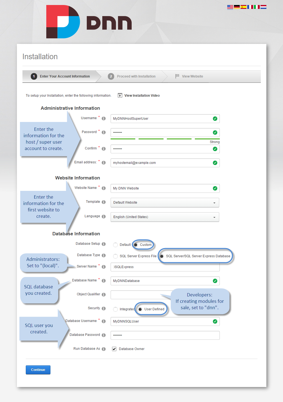This screenshot has height=402, width=283.
Task: Select the Dutch flag language
Action: click(263, 7)
